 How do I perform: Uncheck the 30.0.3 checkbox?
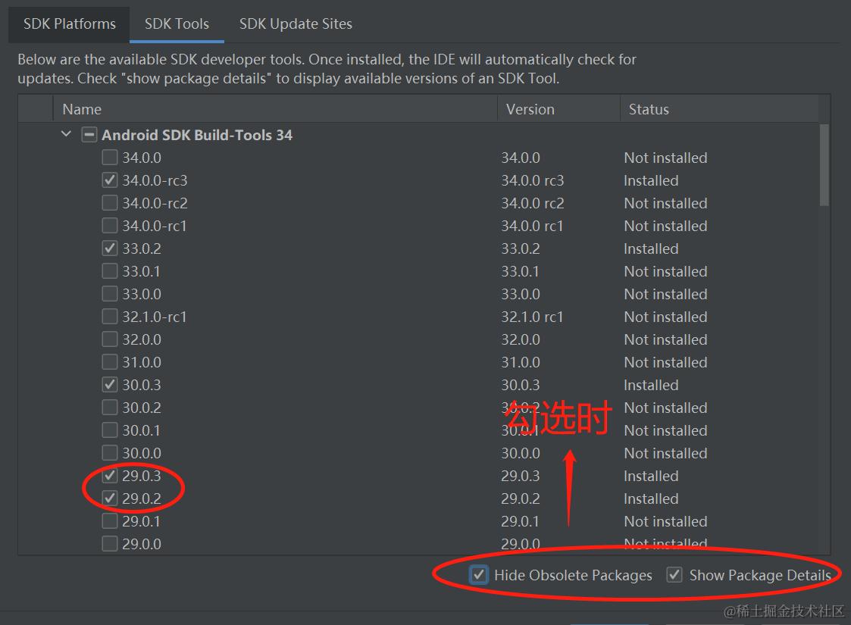point(110,385)
